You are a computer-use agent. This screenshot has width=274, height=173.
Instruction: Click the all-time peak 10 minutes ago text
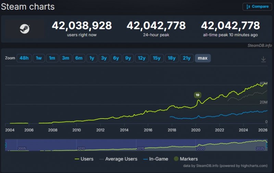(230, 35)
